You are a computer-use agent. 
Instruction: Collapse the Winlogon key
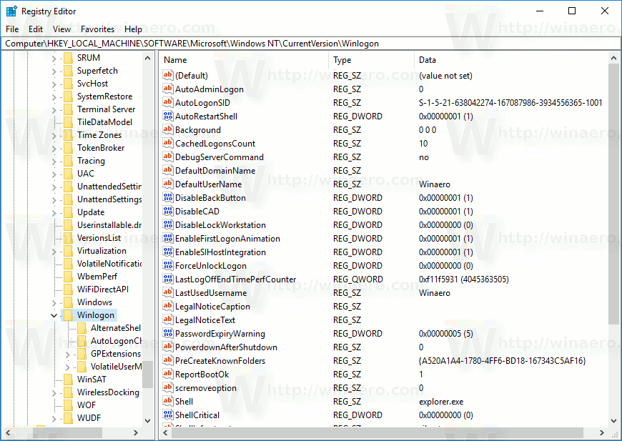tap(54, 314)
